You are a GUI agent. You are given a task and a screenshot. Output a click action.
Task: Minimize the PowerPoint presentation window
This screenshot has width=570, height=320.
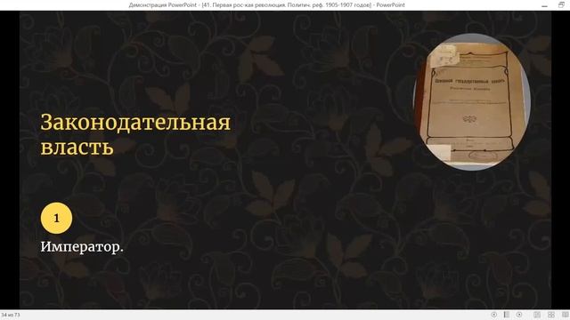[x=544, y=5]
